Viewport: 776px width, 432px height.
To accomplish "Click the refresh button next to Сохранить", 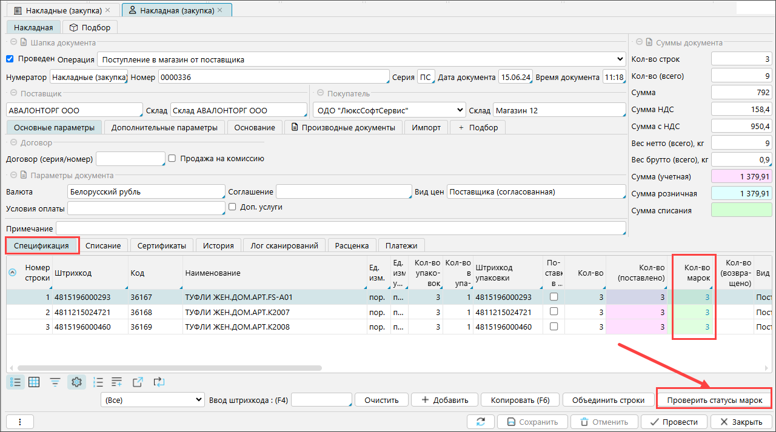I will (481, 422).
